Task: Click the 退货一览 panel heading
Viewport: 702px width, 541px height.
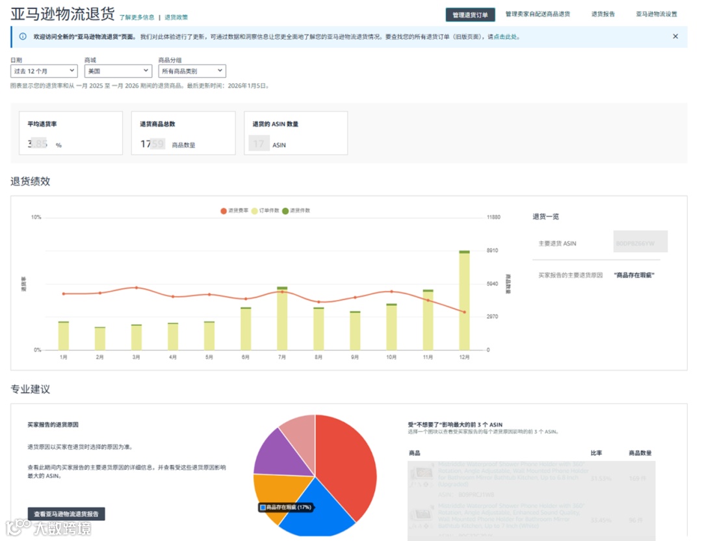Action: pos(545,216)
